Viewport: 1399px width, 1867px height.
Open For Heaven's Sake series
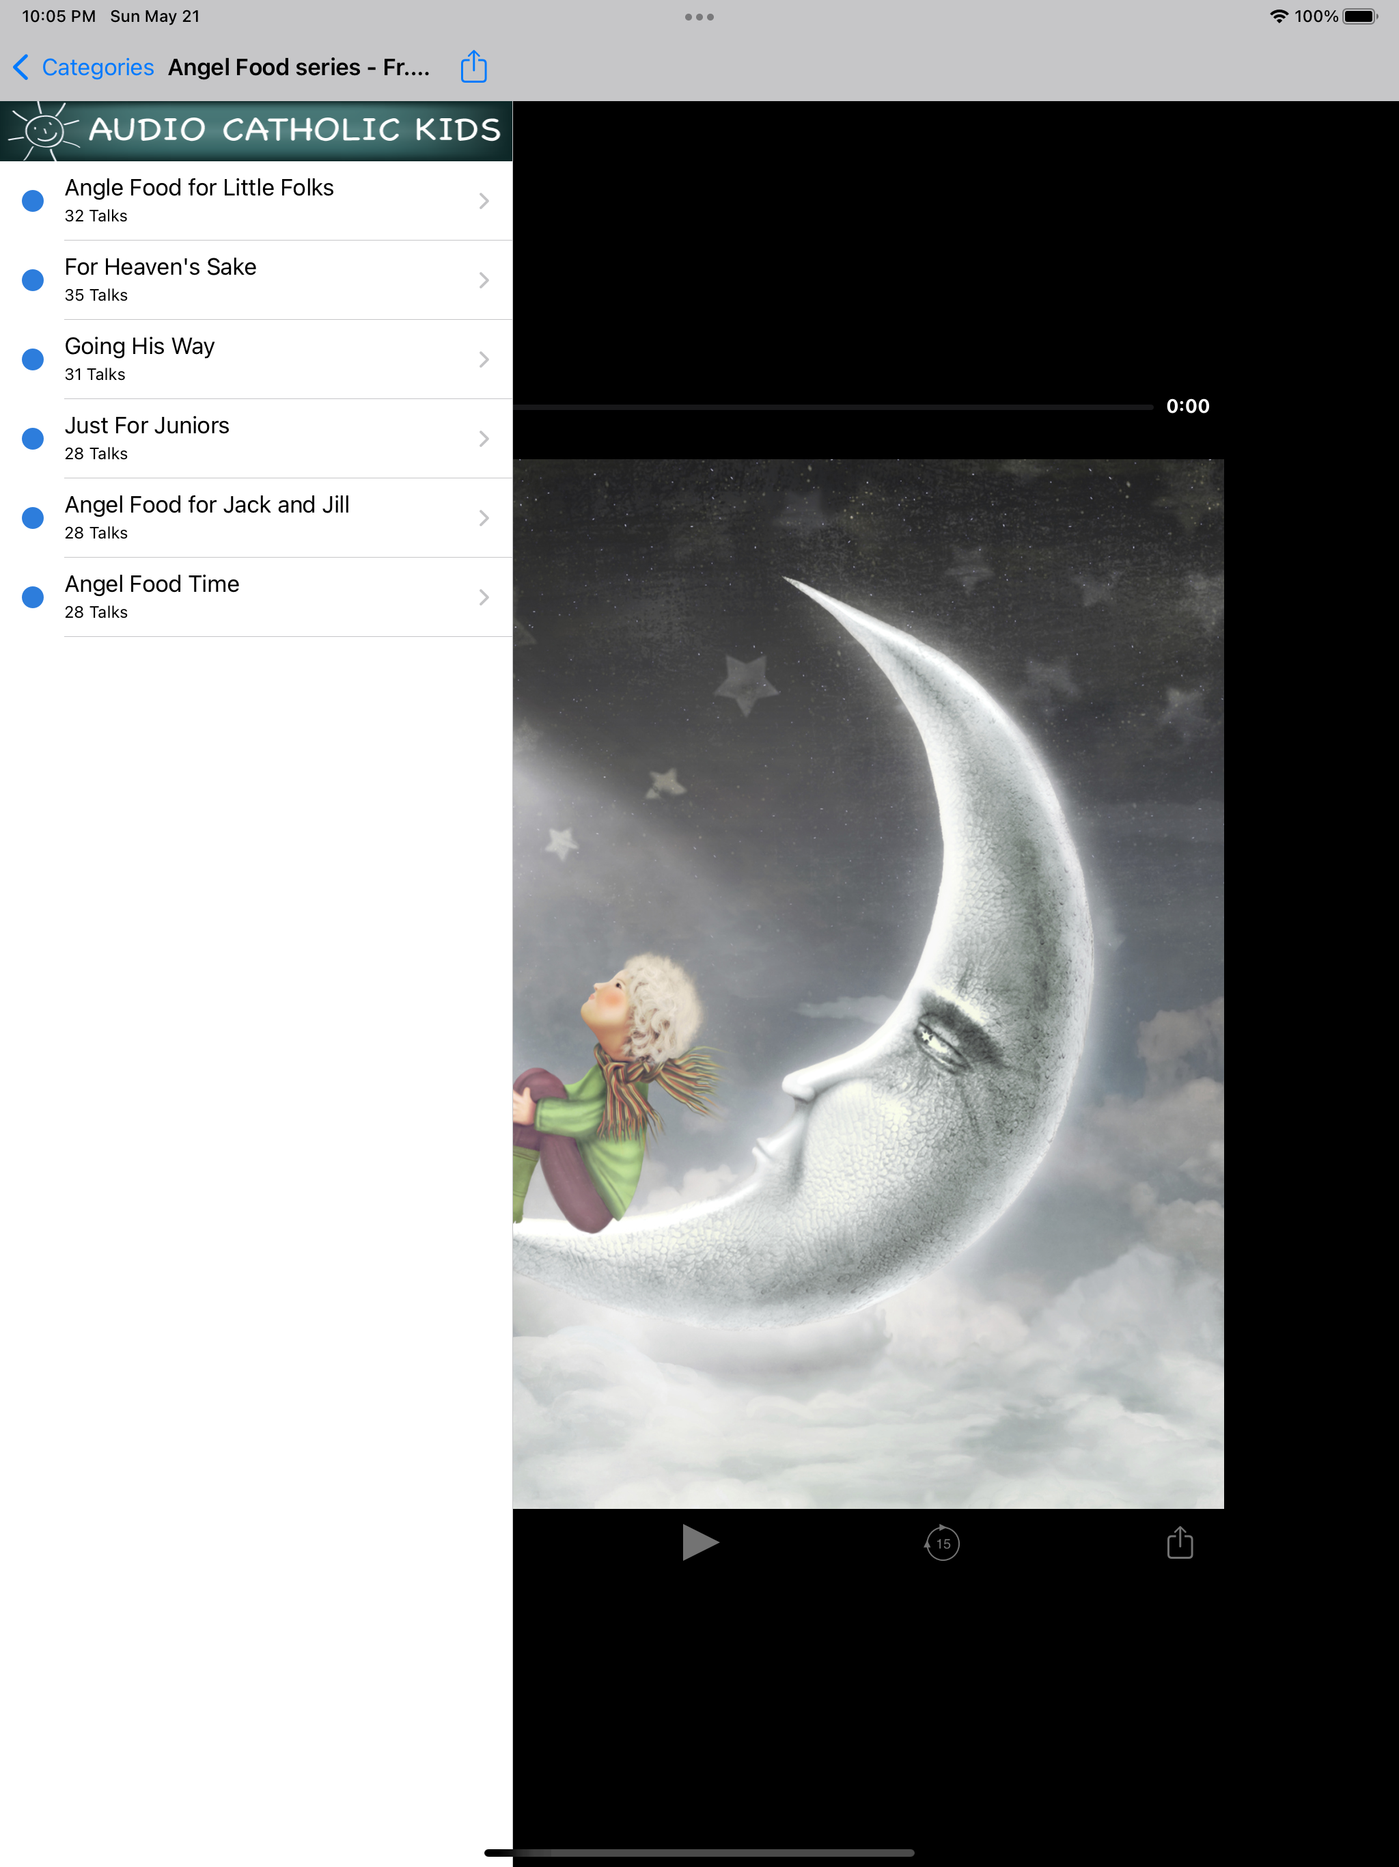(257, 280)
